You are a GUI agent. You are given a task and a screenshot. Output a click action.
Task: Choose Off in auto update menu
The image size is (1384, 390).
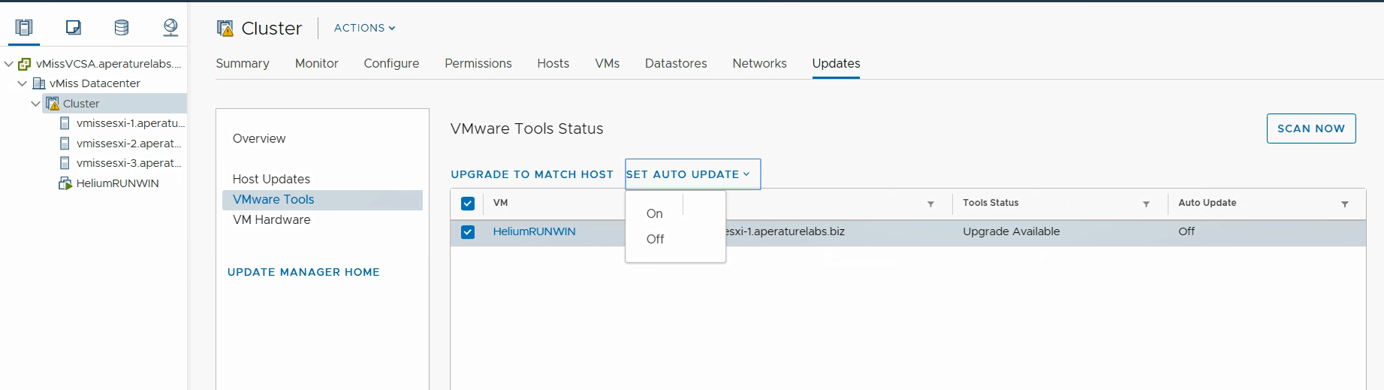coord(655,239)
